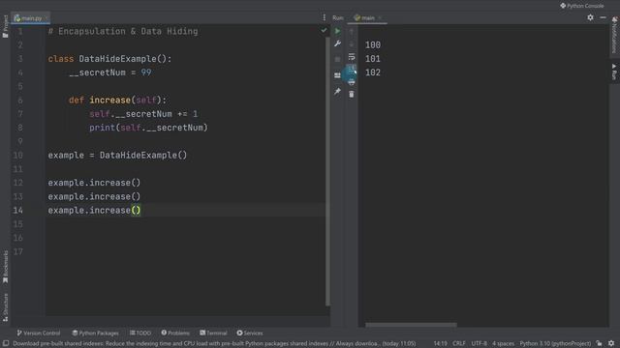
Task: Click the green Rerun 'main' play icon
Action: click(x=337, y=31)
